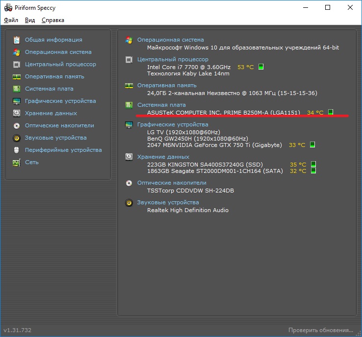Open Графические устройства in the sidebar

(60, 101)
